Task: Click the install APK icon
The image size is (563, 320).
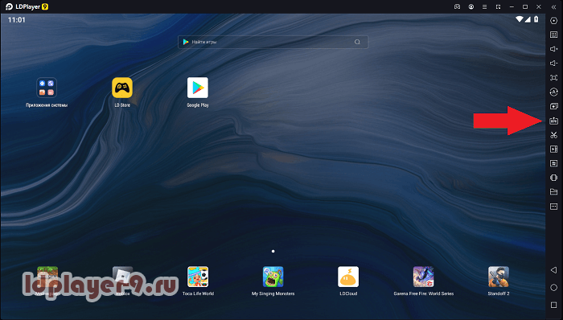Action: (x=553, y=121)
